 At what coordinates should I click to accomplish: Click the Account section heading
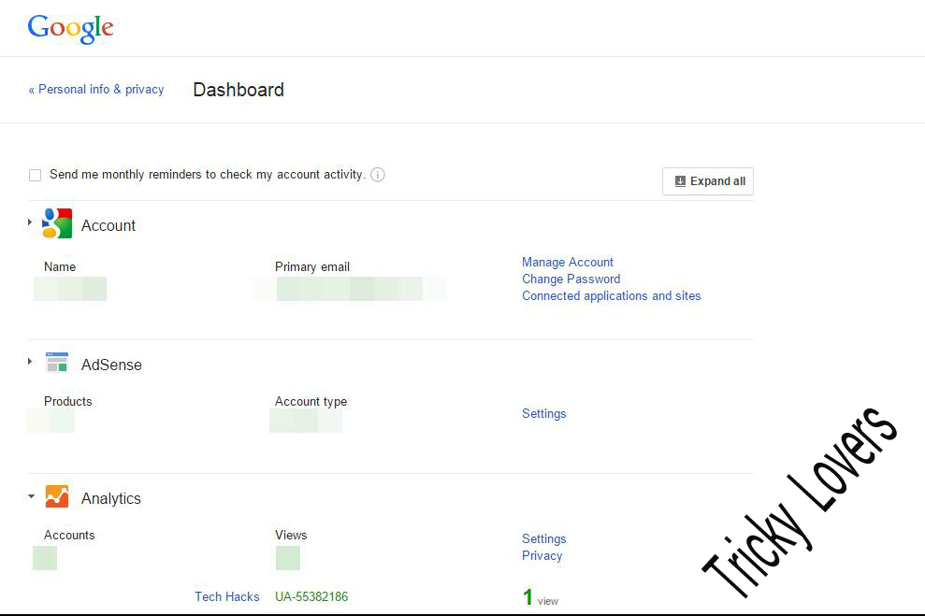click(x=108, y=226)
